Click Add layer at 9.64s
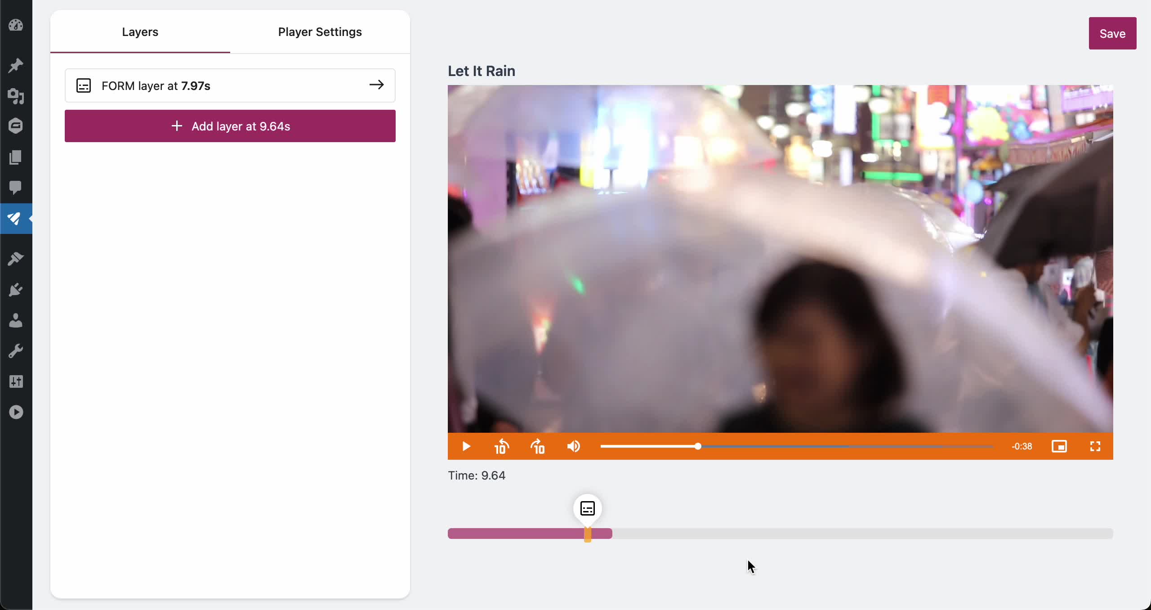 (230, 126)
